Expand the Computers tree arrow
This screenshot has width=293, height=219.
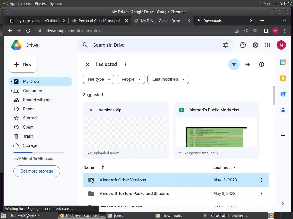tap(11, 91)
